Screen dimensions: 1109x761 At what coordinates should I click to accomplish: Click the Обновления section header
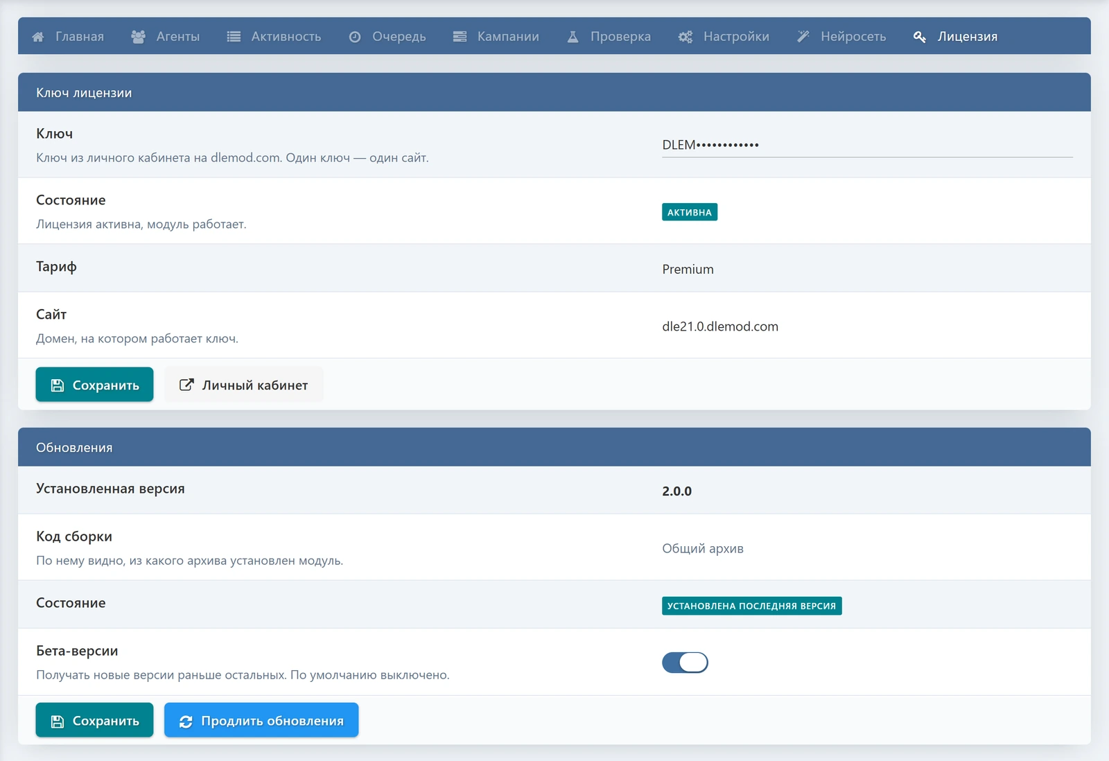pyautogui.click(x=554, y=447)
